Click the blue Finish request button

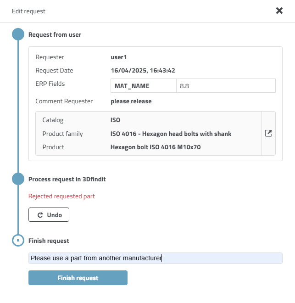[78, 278]
